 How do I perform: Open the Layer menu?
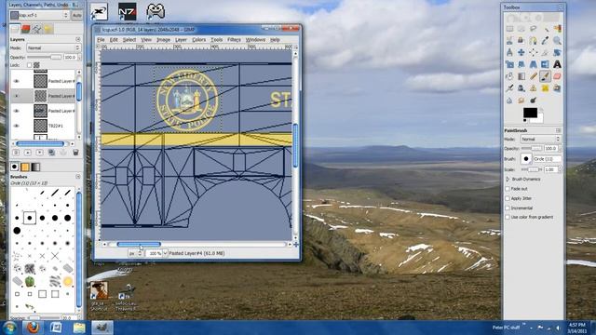[x=181, y=39]
